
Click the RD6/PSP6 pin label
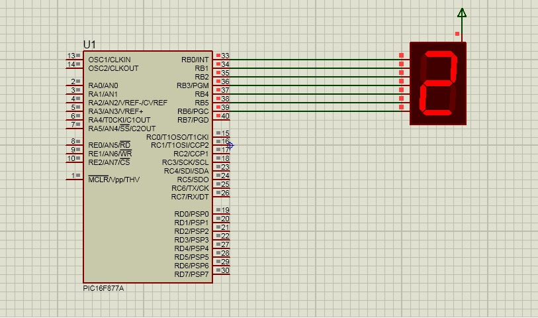[x=191, y=266]
